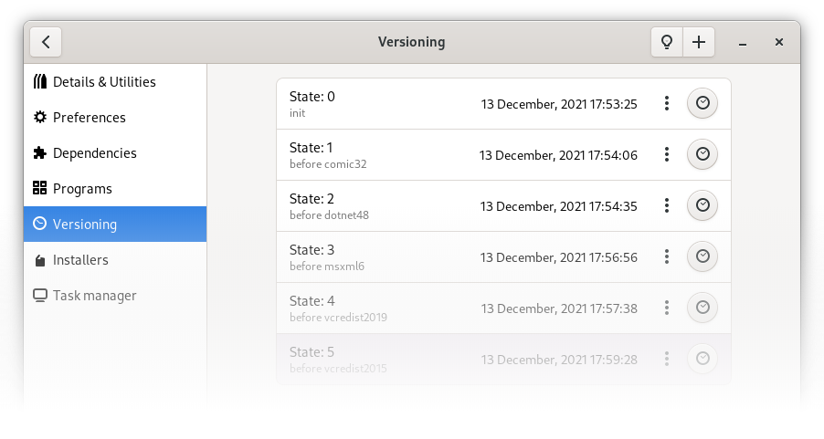Click the restore clock for State 4
Screen dimensions: 824x439
pos(703,308)
